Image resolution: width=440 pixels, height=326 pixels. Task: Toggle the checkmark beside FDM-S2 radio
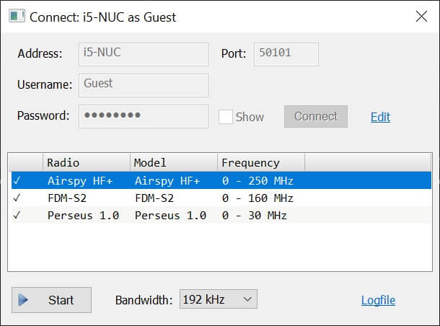(x=17, y=198)
